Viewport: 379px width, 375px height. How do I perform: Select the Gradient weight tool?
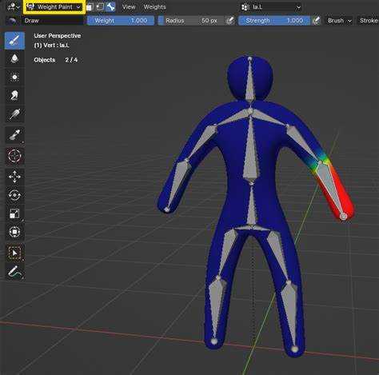pyautogui.click(x=14, y=114)
